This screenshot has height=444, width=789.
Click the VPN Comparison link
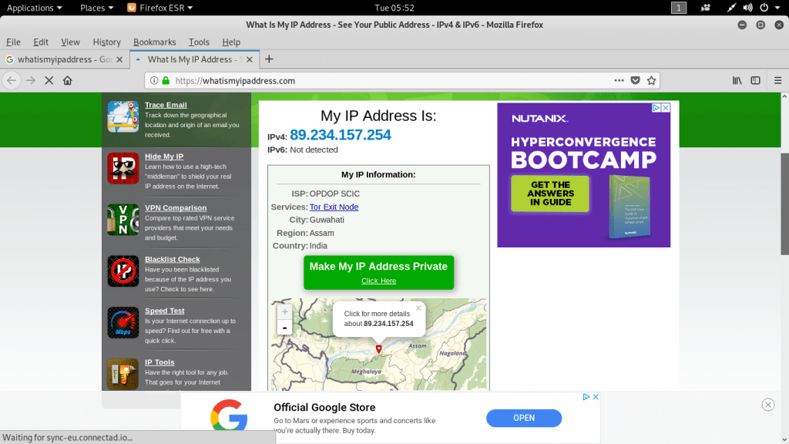(176, 207)
